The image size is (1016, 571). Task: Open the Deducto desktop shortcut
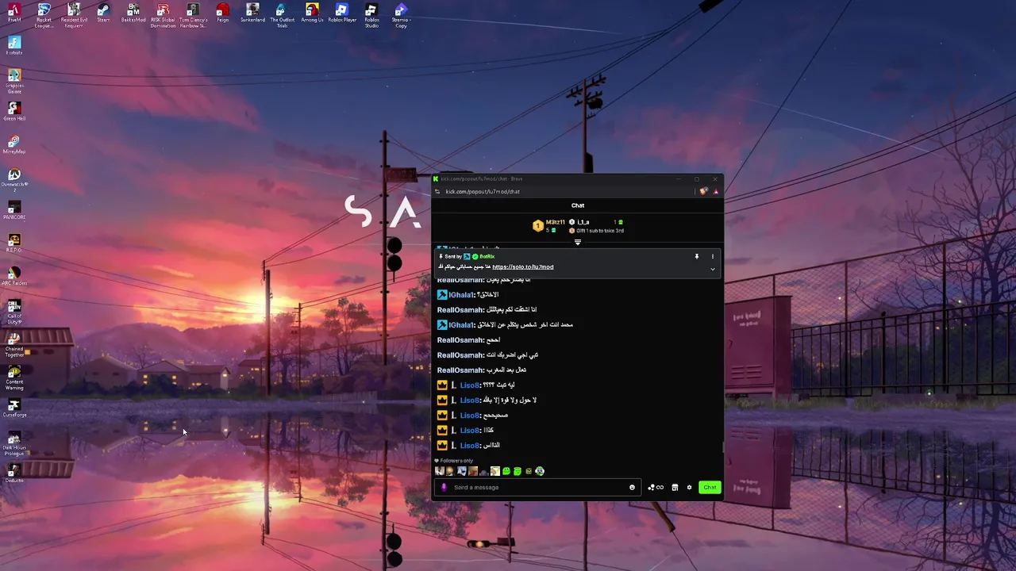tap(14, 474)
